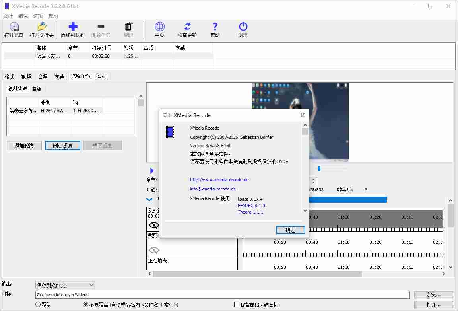
Task: Click the Help (帮助) question mark icon
Action: click(215, 27)
